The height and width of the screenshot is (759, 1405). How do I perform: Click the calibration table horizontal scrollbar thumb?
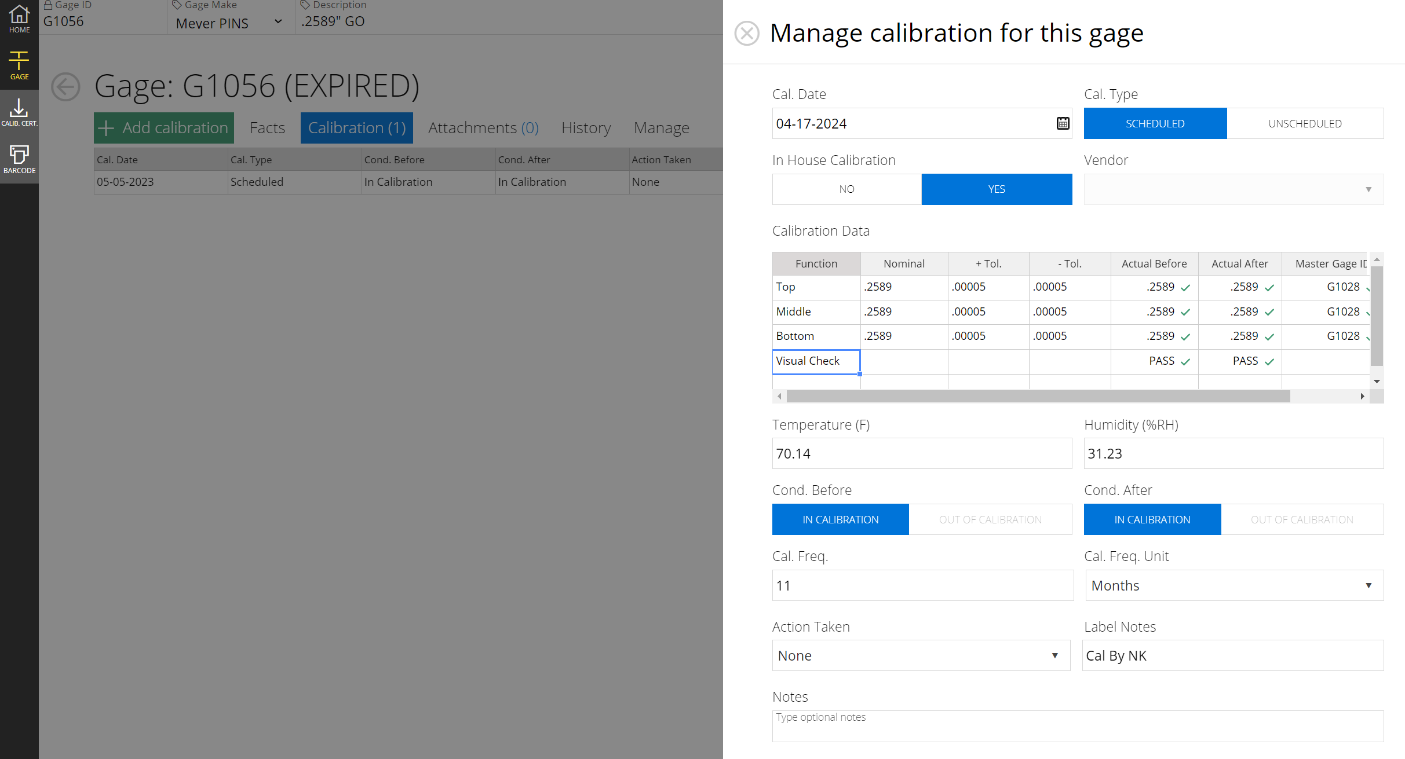point(1038,396)
